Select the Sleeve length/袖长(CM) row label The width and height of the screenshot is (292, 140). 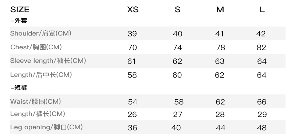48,61
